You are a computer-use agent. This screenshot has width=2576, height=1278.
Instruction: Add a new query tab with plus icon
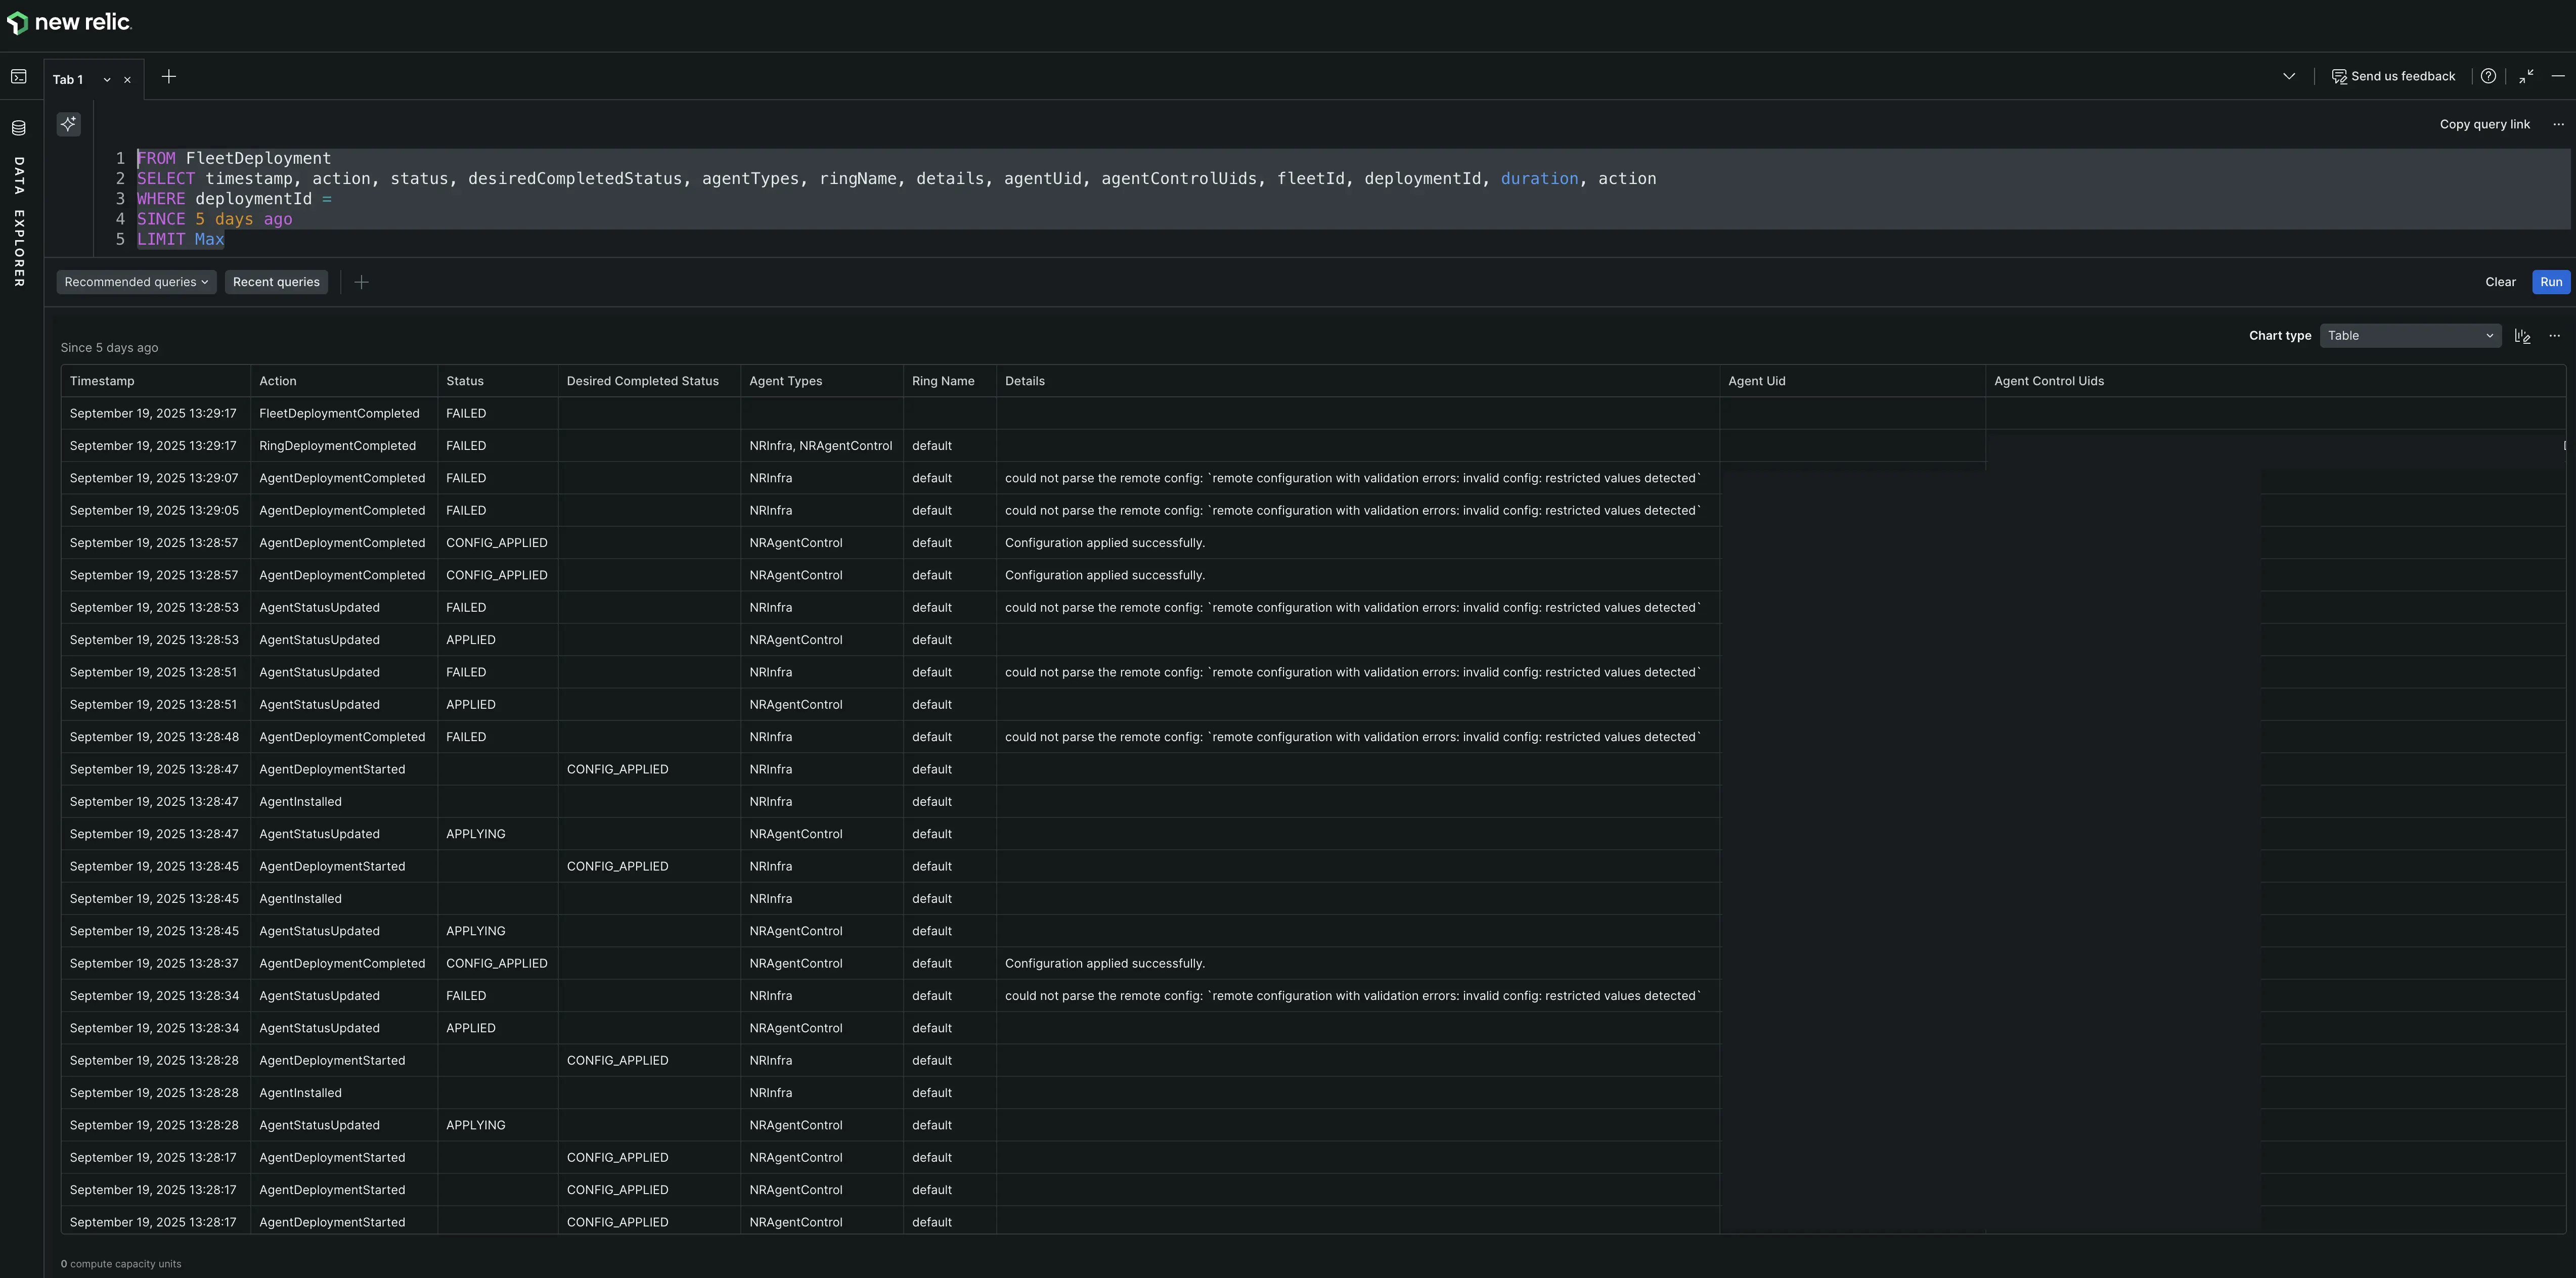[168, 76]
